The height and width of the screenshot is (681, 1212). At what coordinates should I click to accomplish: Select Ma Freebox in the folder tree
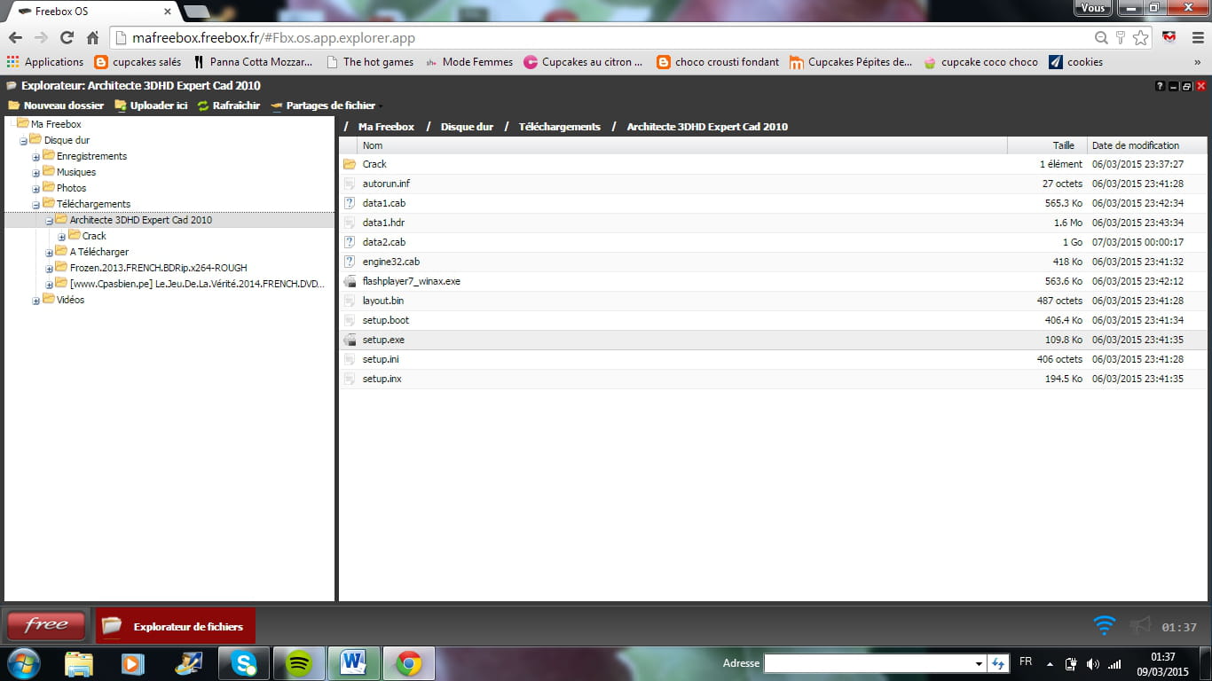(56, 124)
